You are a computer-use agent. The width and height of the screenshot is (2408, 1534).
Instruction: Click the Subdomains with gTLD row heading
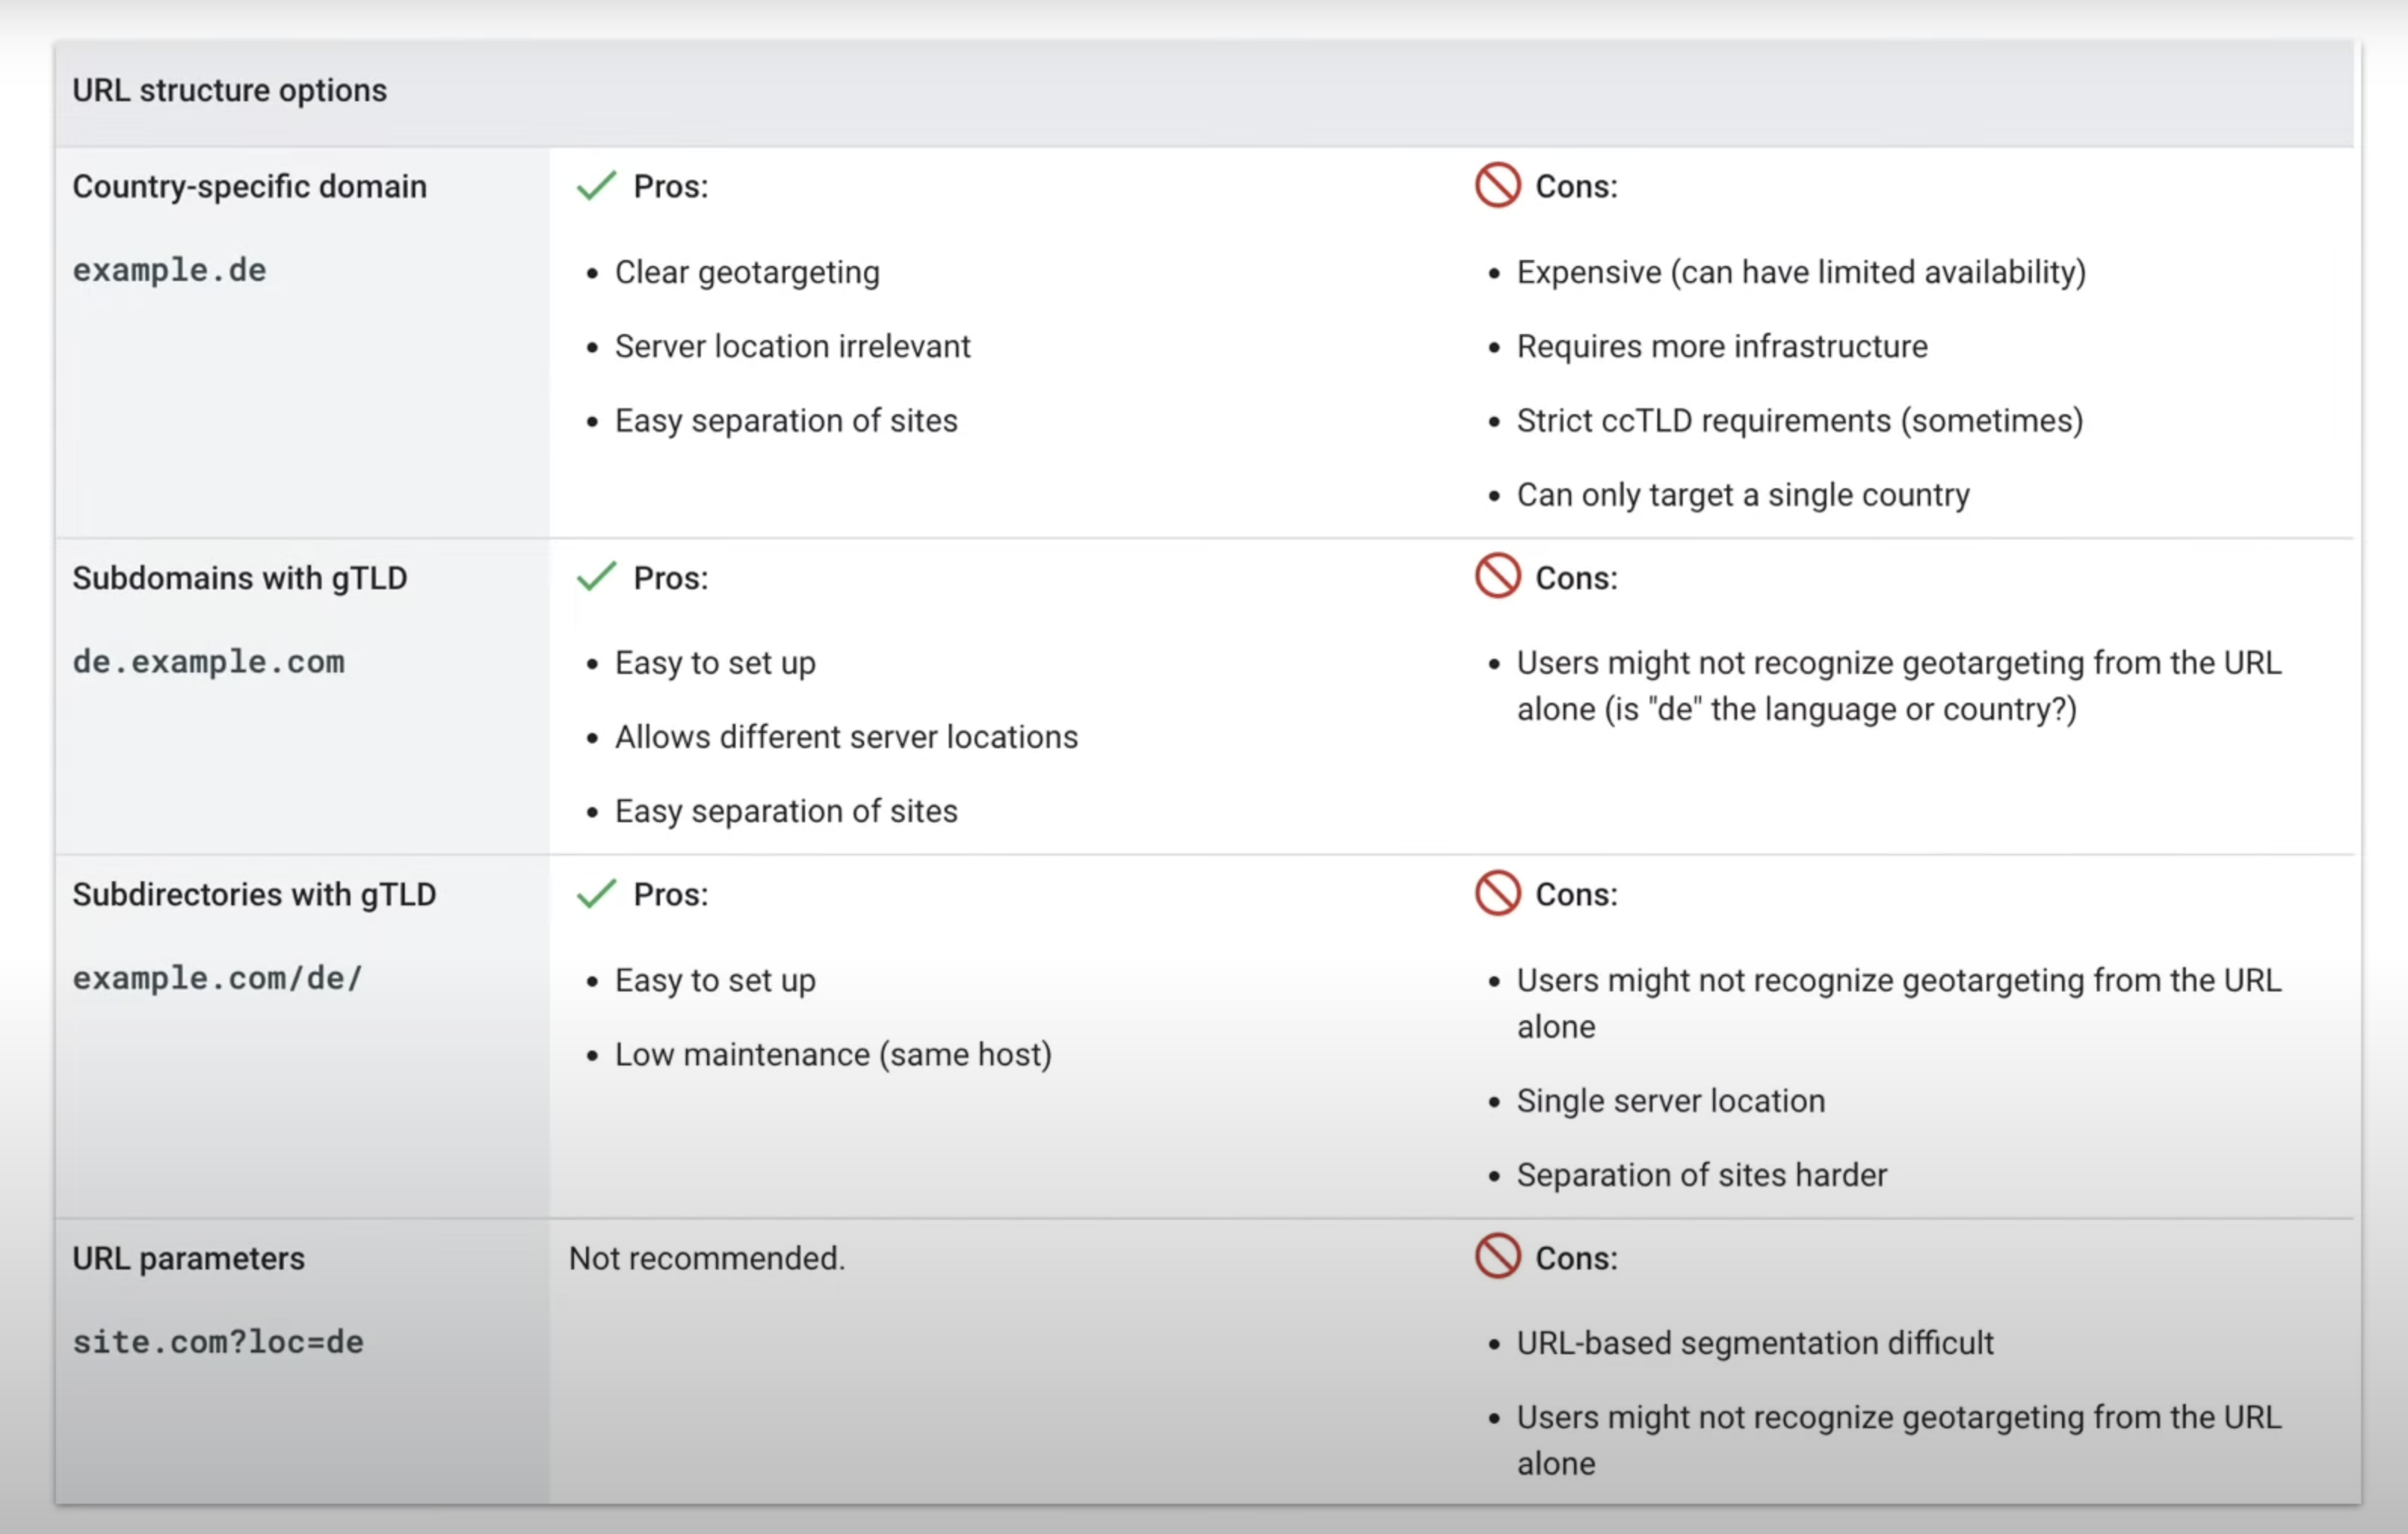(239, 578)
